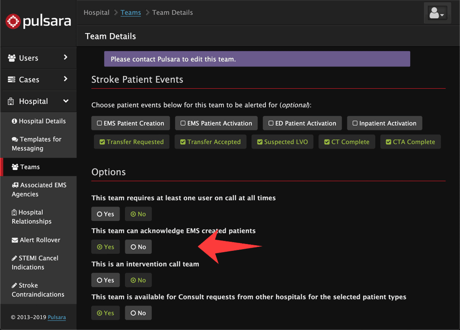Click the Teams breadcrumb link

tap(131, 13)
